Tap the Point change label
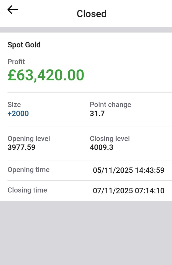Screen dimensions: 172x265 tap(110, 105)
